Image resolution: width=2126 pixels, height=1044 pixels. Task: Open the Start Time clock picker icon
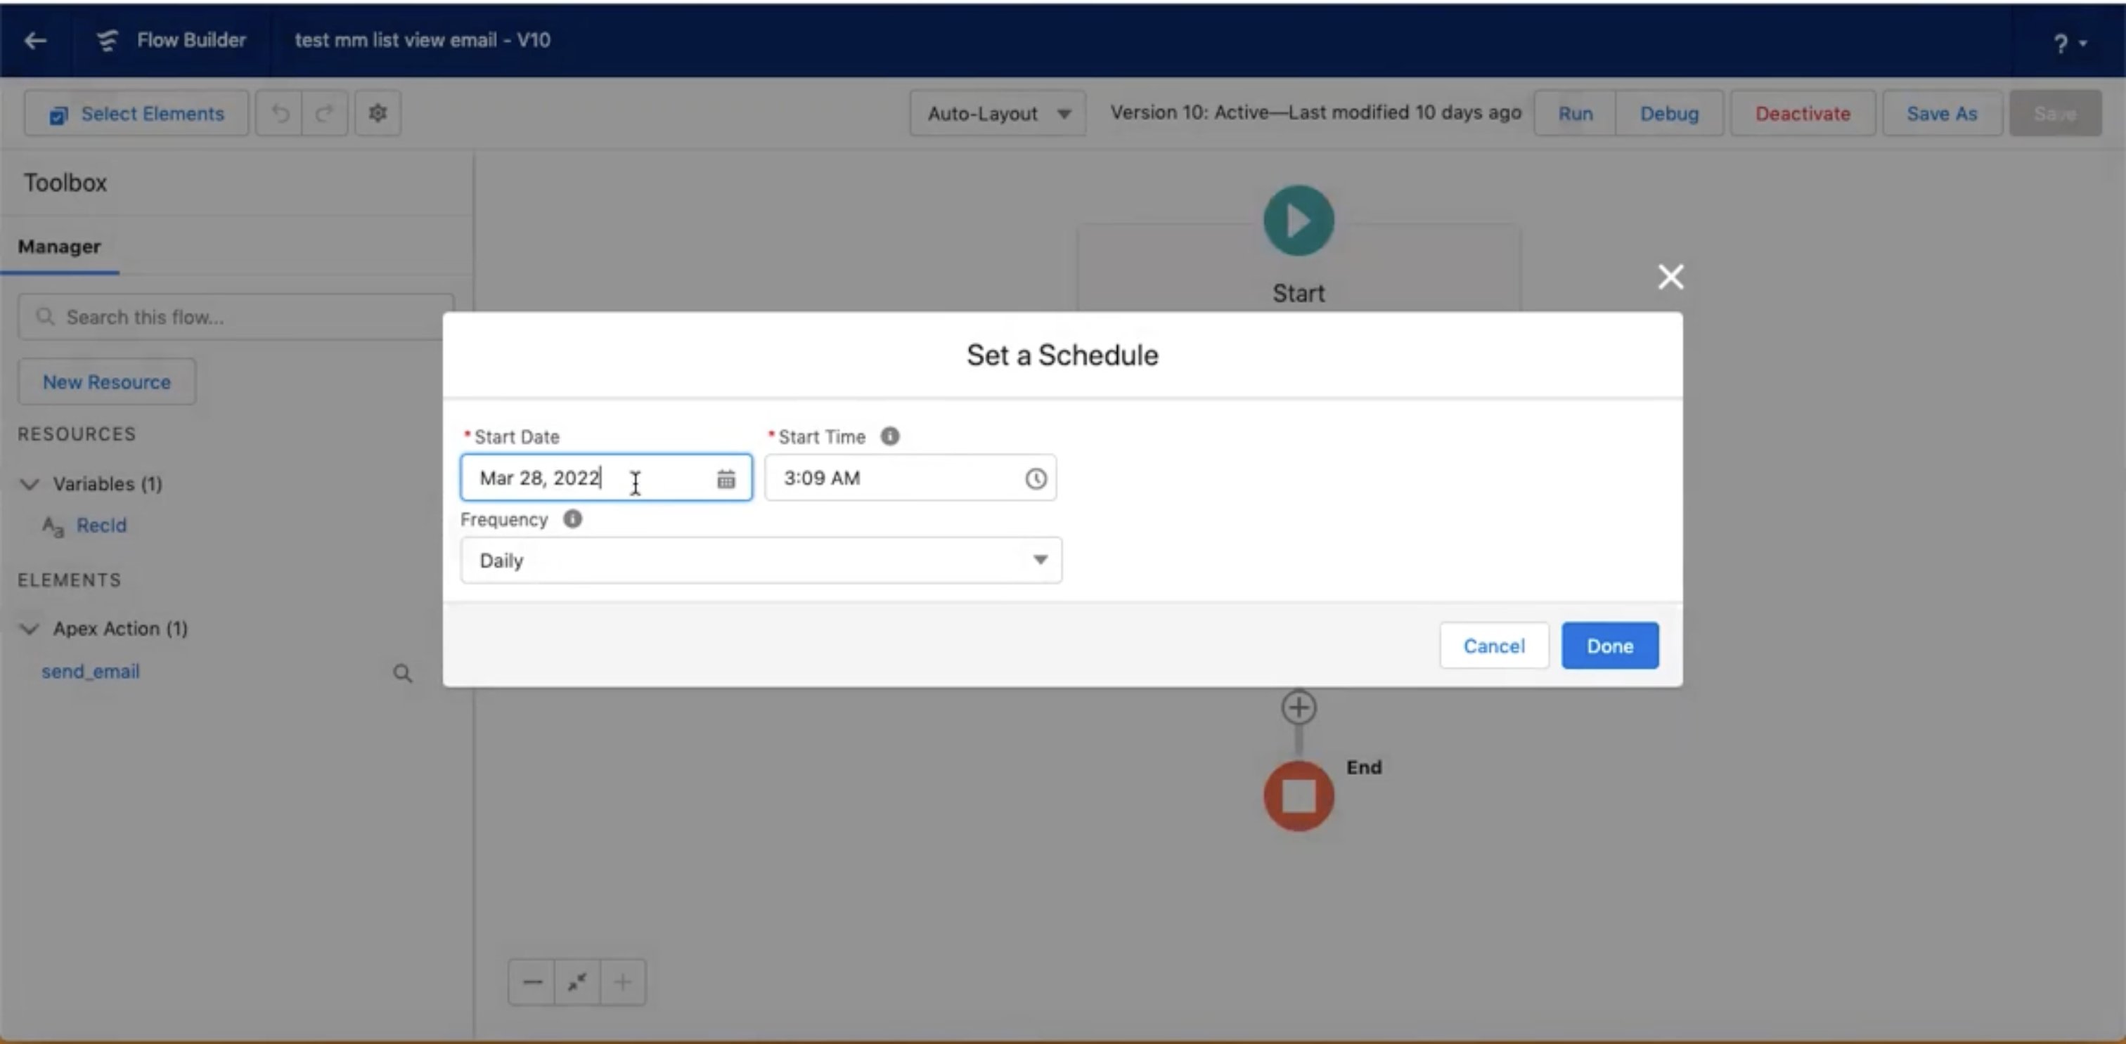tap(1036, 479)
